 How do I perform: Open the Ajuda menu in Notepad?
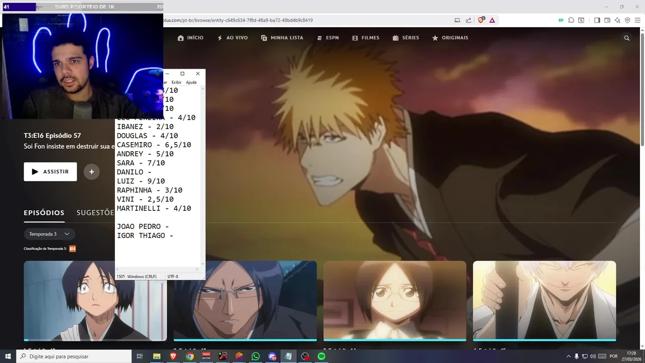point(191,82)
